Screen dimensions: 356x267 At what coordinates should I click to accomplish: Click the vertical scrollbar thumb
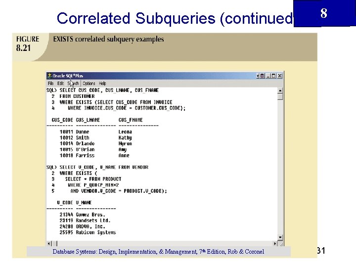[x=280, y=97]
